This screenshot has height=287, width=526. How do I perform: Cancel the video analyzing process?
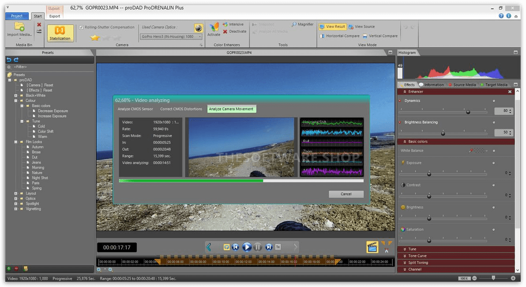click(x=346, y=194)
